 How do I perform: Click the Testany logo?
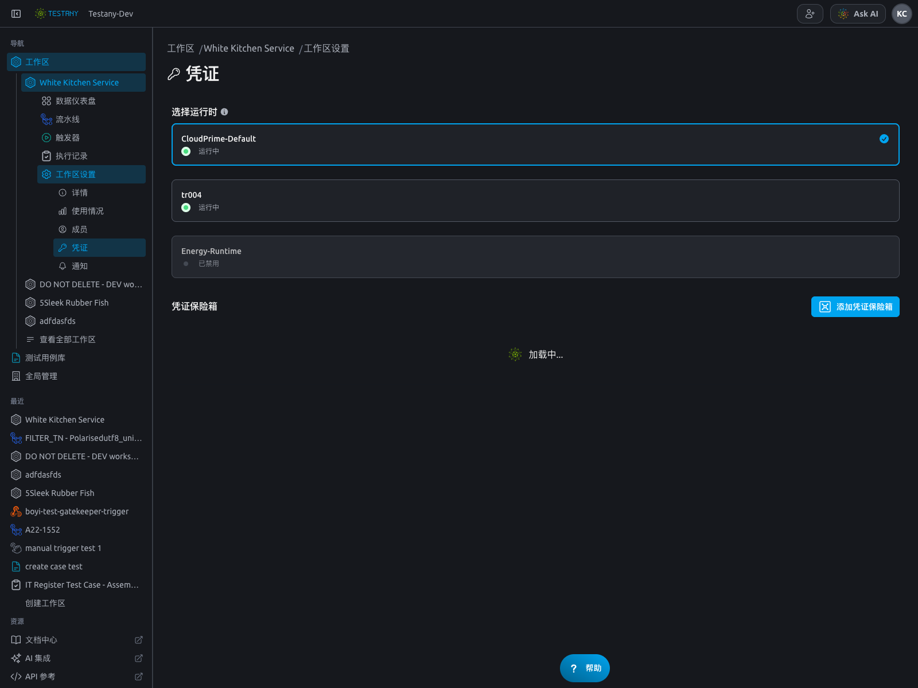pos(56,14)
